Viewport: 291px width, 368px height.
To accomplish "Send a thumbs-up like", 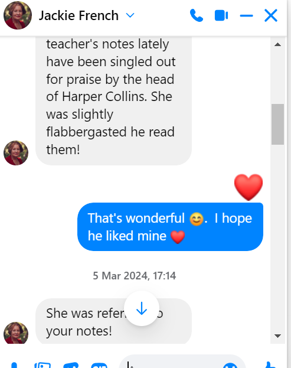I will coord(270,365).
